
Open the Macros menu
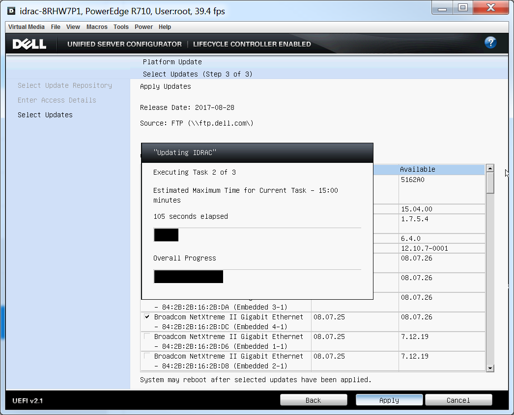point(97,27)
